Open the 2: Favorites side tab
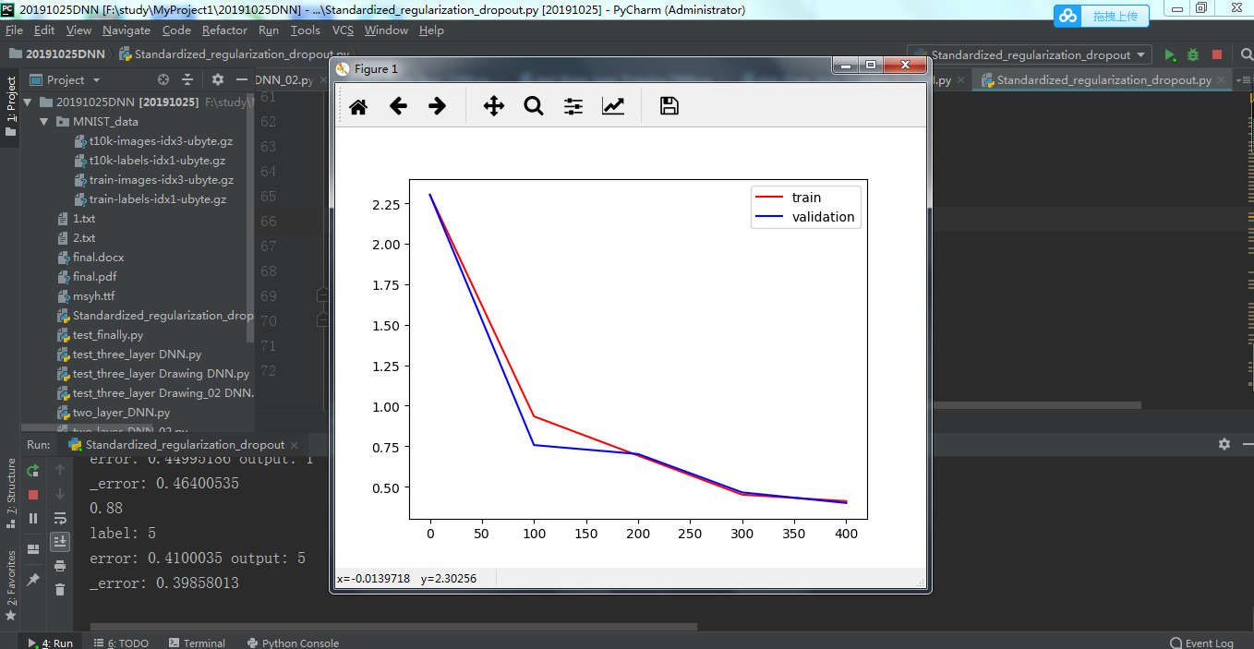 pos(11,584)
